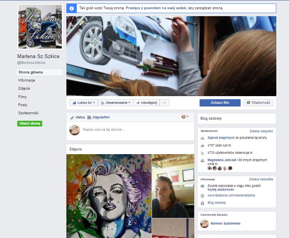Screen dimensions: 289x238
Task: Open the posting identity avatar dropdown
Action: coord(185,117)
